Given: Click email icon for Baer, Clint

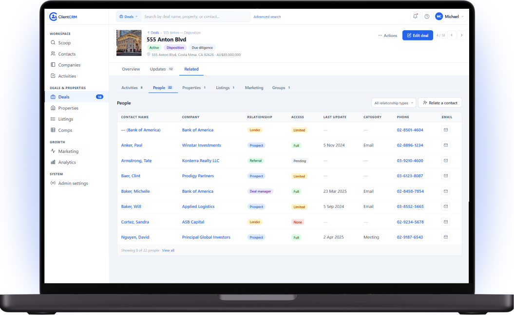Looking at the screenshot, I should tap(445, 176).
